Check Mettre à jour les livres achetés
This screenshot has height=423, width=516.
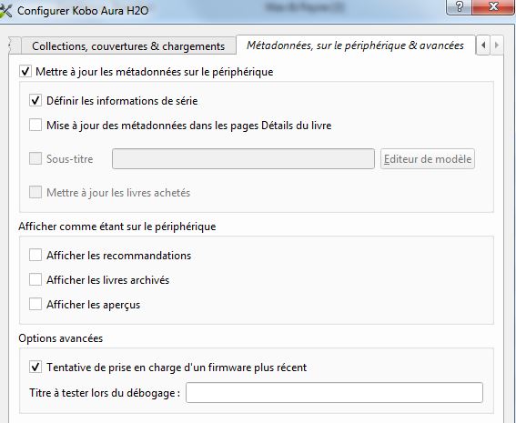click(x=35, y=192)
